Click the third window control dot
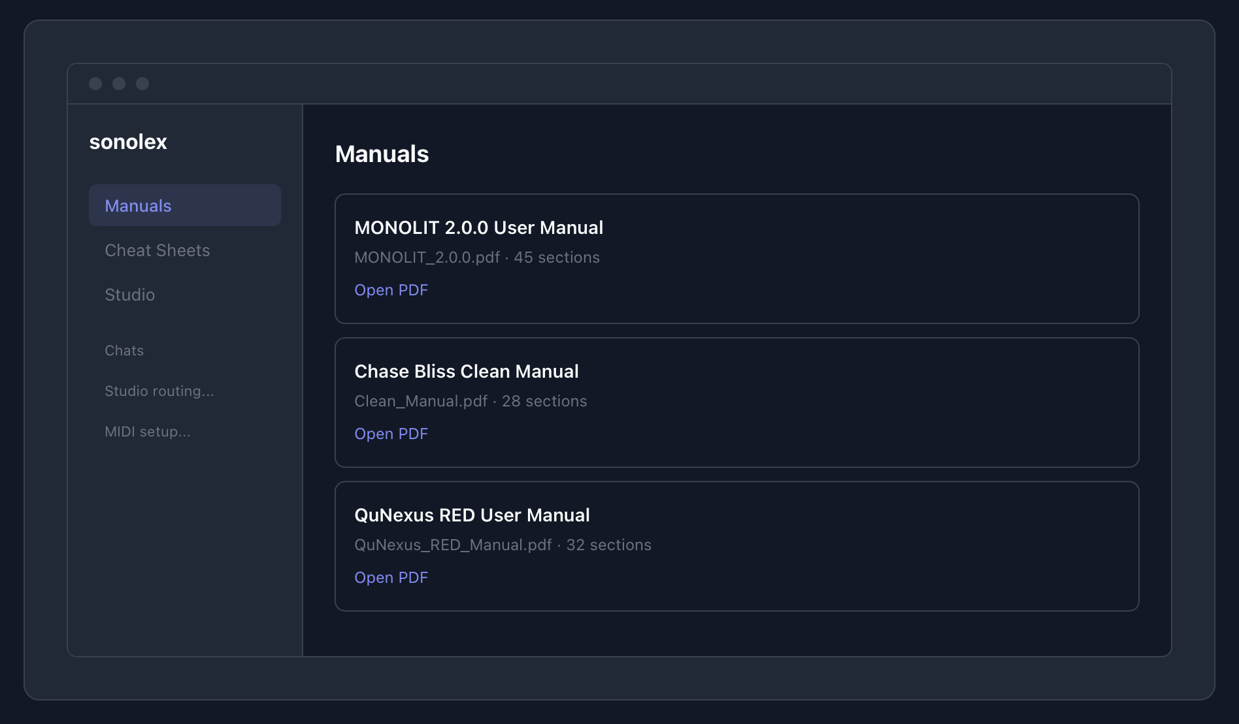 point(142,84)
